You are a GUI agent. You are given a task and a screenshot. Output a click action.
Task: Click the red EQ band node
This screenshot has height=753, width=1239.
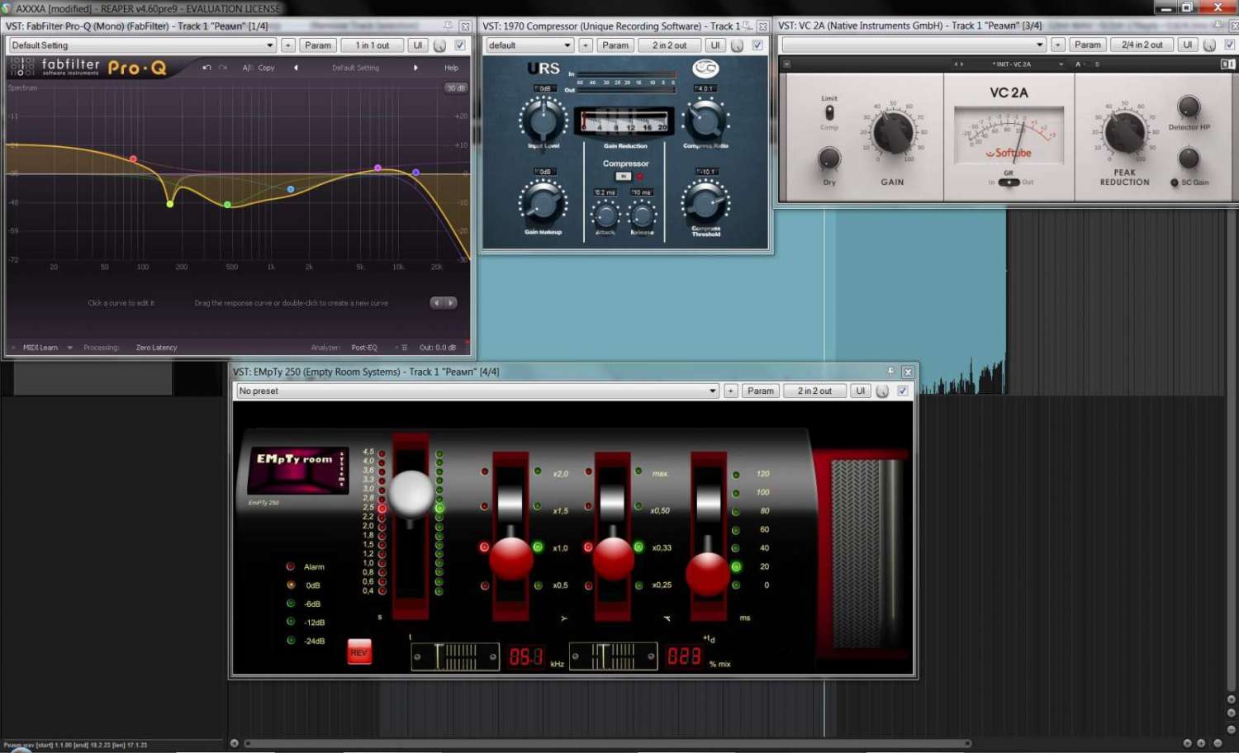pyautogui.click(x=133, y=159)
